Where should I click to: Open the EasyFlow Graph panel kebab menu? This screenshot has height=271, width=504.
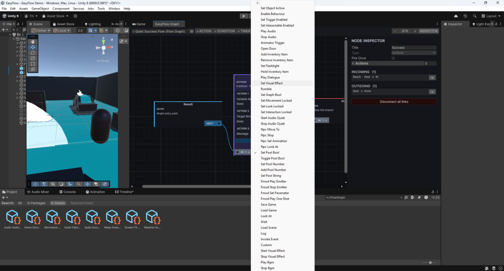[x=437, y=24]
